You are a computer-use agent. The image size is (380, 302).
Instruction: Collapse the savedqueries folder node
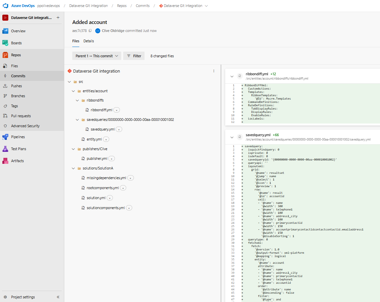point(77,120)
